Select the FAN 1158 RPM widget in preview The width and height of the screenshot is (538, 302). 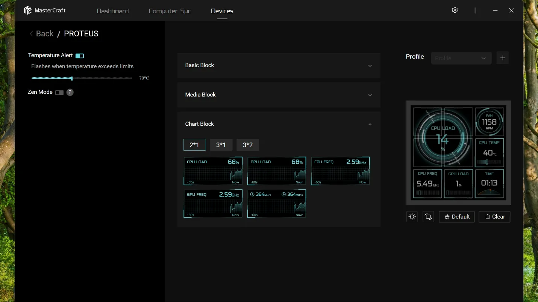(489, 122)
